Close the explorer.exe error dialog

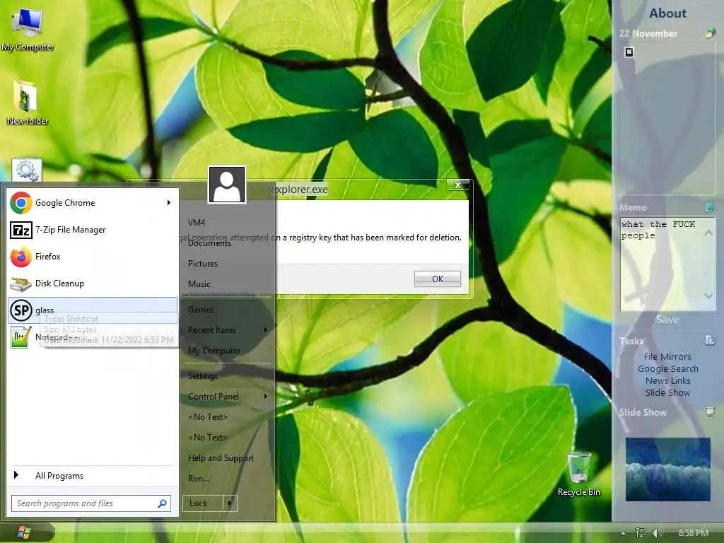click(457, 185)
